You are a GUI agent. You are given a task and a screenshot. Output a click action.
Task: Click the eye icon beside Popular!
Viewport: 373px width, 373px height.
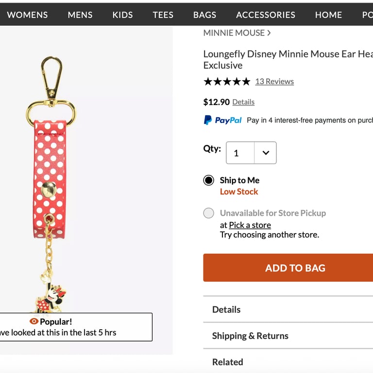point(34,321)
